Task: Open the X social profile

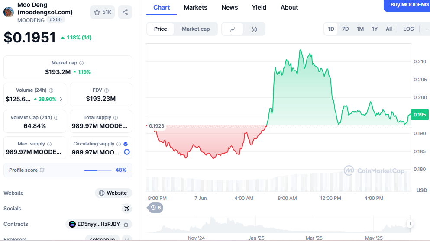Action: pos(127,209)
